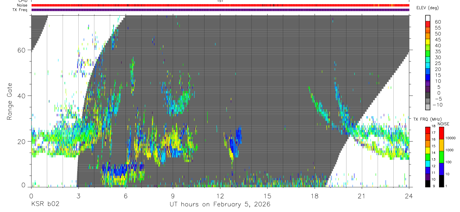
Task: Click the '151' CPID value at top
Action: [x=220, y=1]
